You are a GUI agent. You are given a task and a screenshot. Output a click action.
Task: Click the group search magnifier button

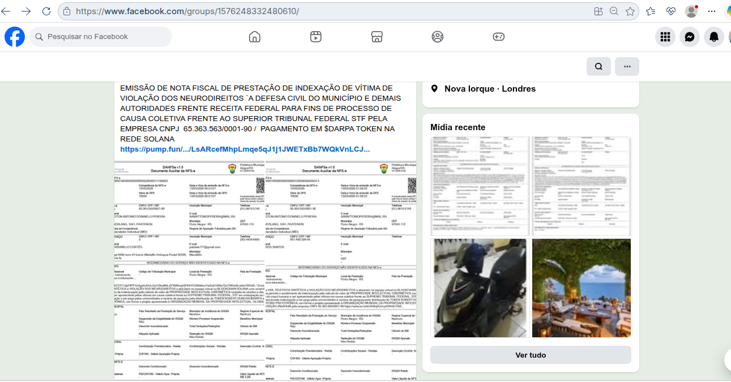[599, 66]
